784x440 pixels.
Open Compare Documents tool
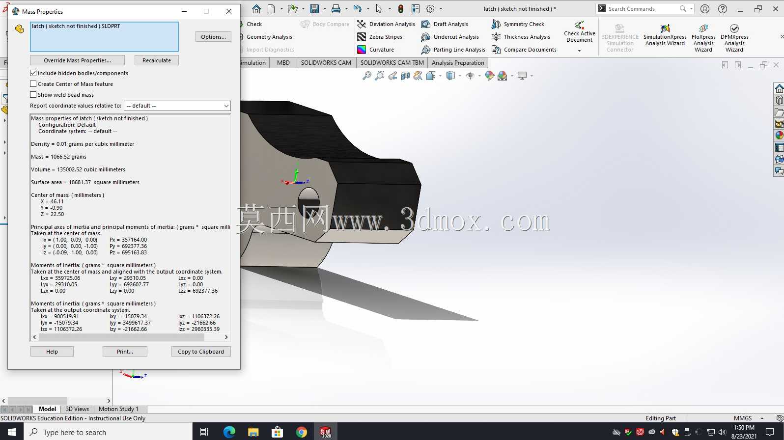pos(524,50)
